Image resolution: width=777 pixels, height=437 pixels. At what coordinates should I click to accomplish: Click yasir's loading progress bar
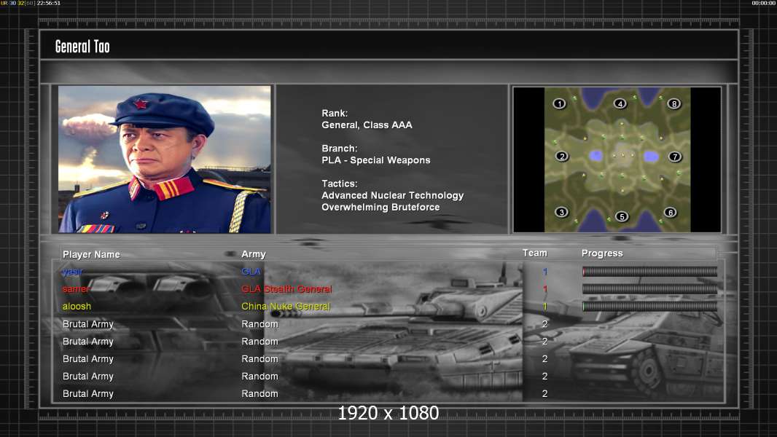coord(649,272)
